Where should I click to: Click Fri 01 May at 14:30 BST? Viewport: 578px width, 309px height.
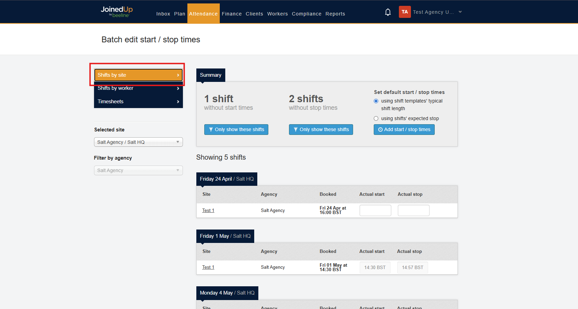pyautogui.click(x=333, y=267)
